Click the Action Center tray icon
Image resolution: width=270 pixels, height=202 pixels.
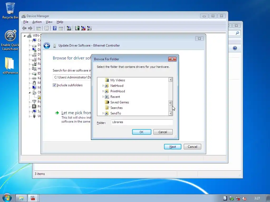(225, 198)
